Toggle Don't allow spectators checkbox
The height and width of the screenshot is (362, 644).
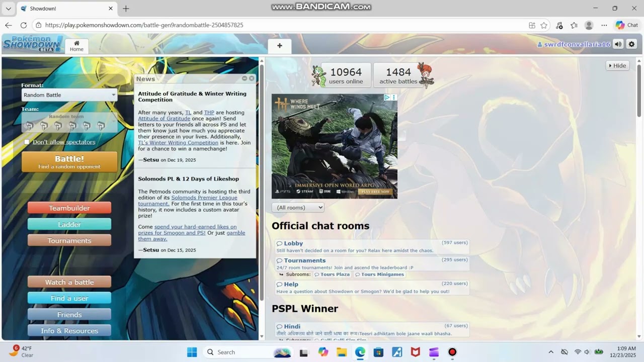click(x=27, y=142)
